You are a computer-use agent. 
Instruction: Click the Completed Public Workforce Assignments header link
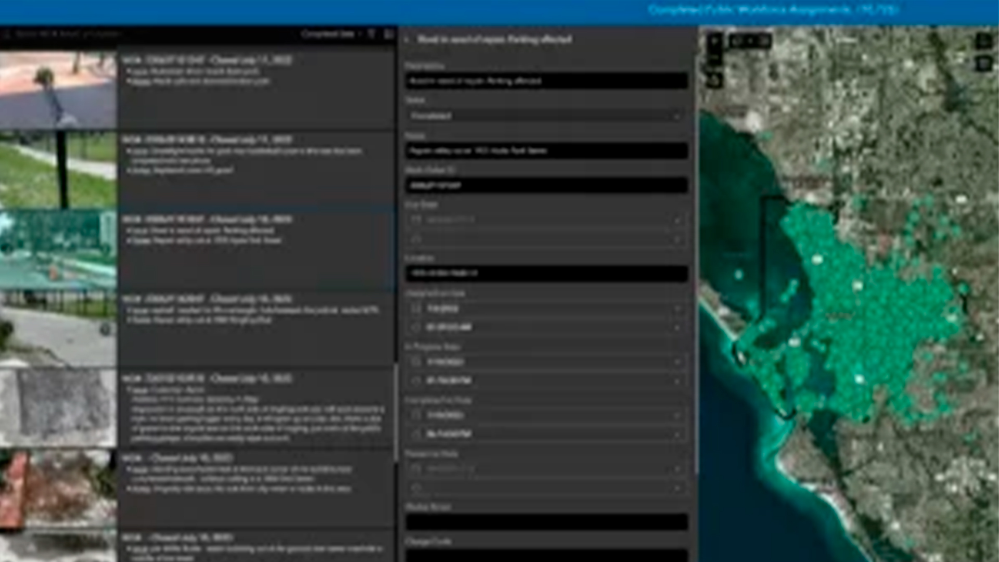(x=774, y=10)
